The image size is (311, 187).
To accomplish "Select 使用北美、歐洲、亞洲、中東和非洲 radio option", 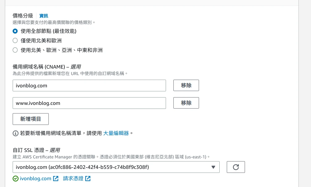I will coord(15,50).
